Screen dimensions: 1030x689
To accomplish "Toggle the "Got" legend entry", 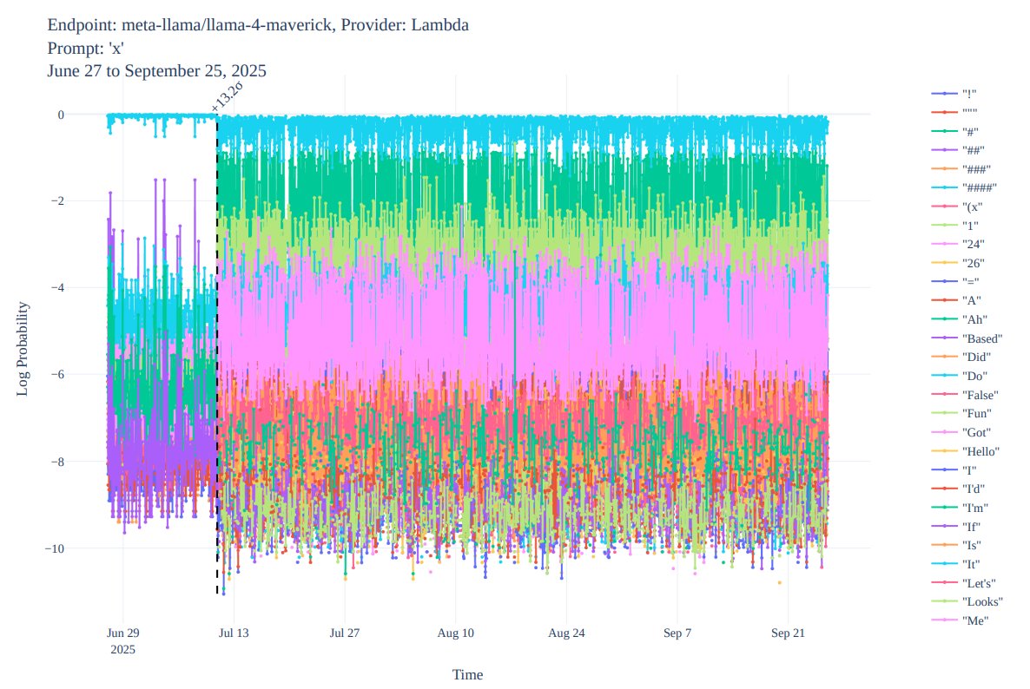I will pyautogui.click(x=961, y=432).
